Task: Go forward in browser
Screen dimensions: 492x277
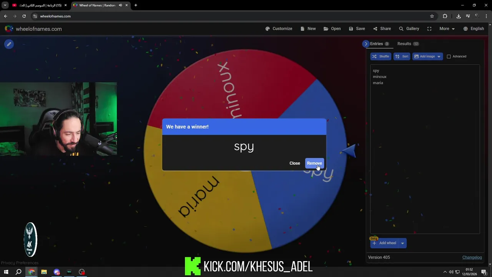Action: (x=15, y=16)
